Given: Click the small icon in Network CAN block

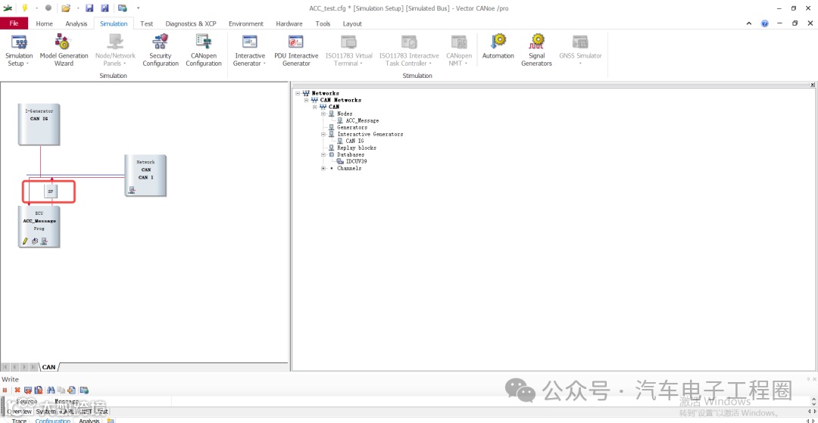Looking at the screenshot, I should [x=132, y=191].
